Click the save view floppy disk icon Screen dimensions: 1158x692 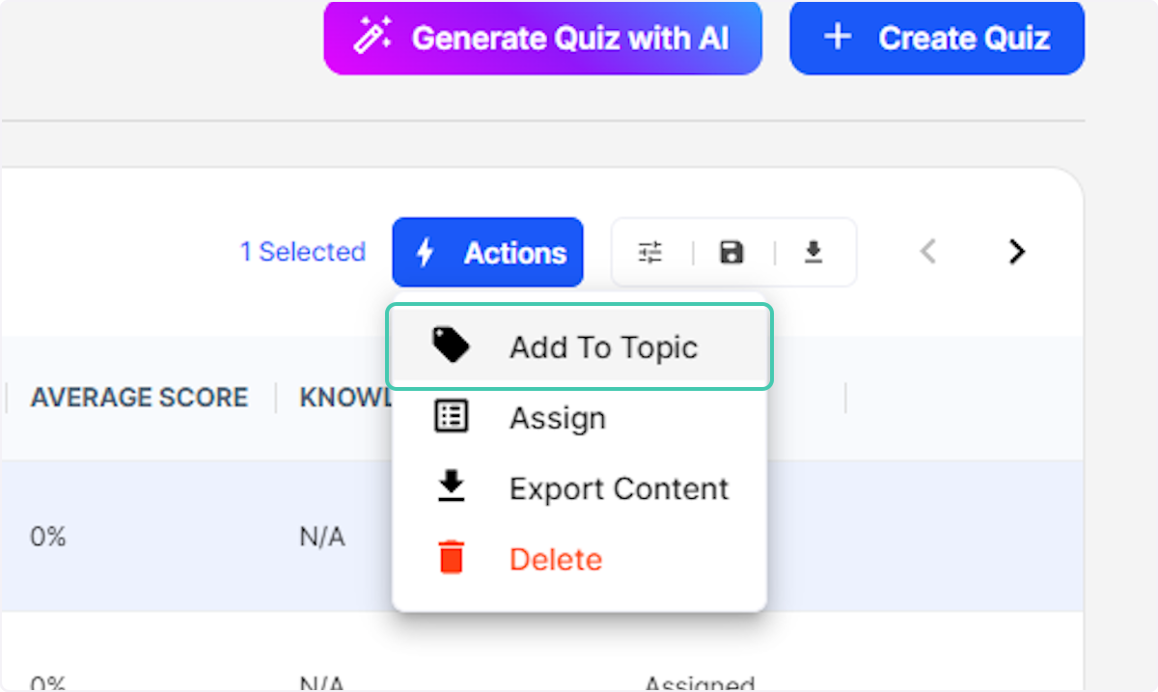(x=732, y=252)
